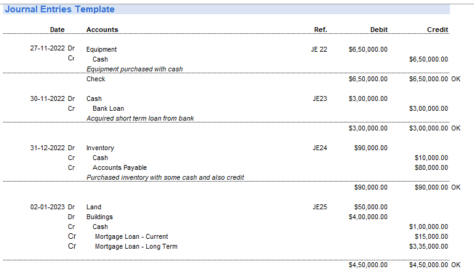Click the Equipment account cell
This screenshot has height=269, width=474.
point(102,49)
